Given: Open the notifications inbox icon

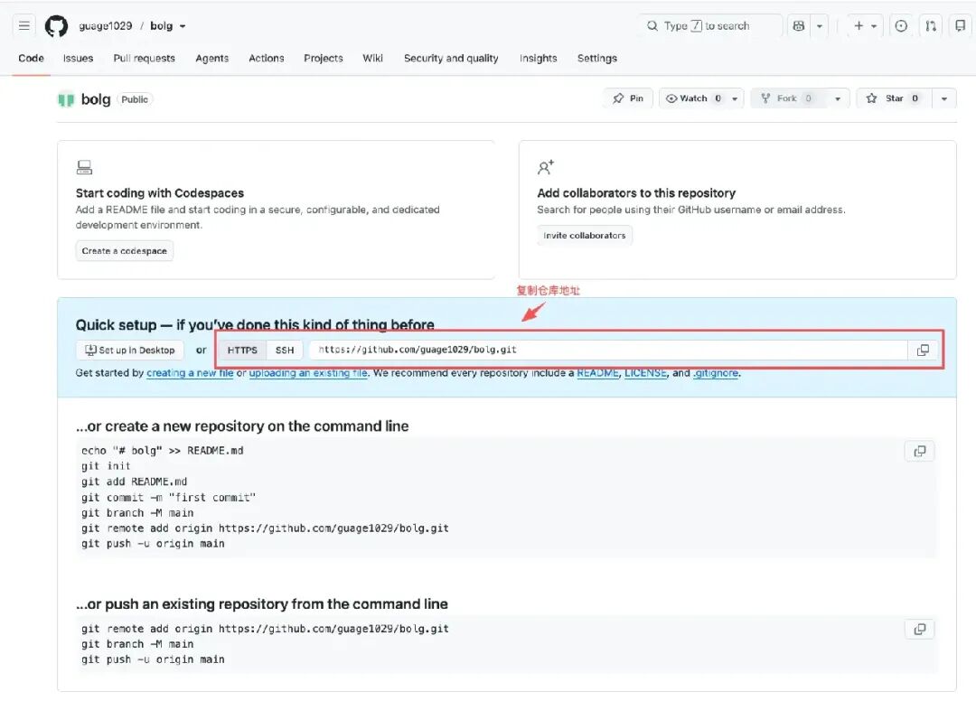Looking at the screenshot, I should [960, 25].
